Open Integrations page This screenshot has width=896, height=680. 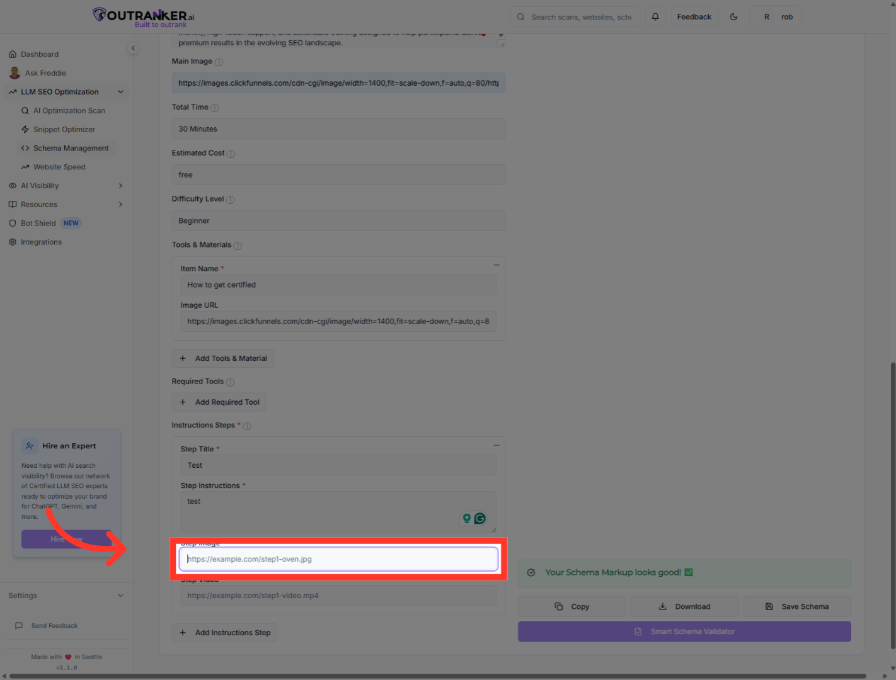[41, 242]
